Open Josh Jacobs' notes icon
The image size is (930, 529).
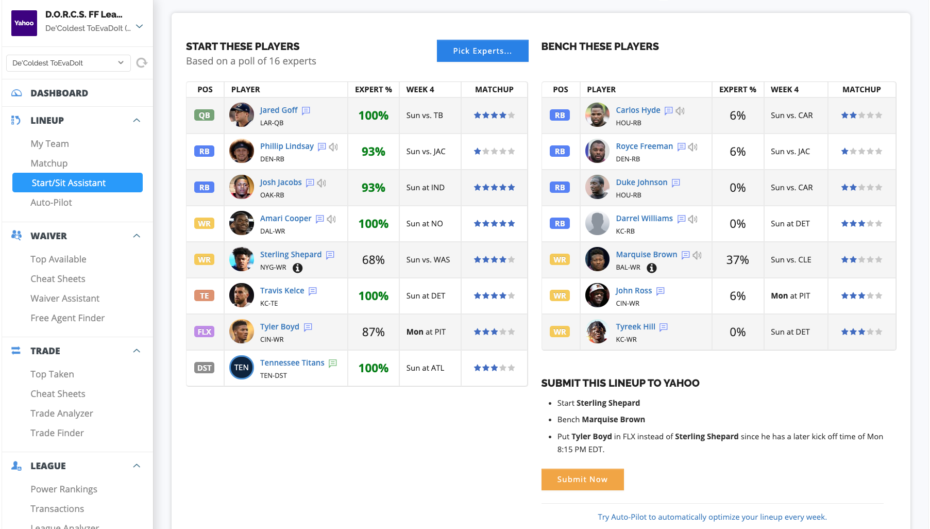(310, 183)
